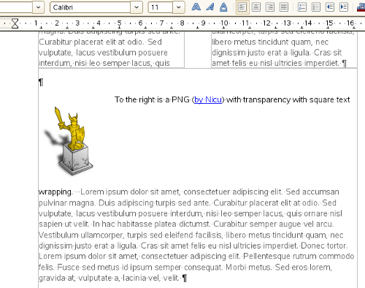365x288 pixels.
Task: Turn on numbered list
Action: click(302, 7)
